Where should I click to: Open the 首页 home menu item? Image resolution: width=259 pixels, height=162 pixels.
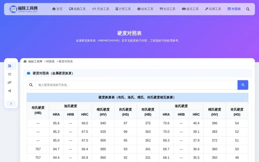coord(57,9)
